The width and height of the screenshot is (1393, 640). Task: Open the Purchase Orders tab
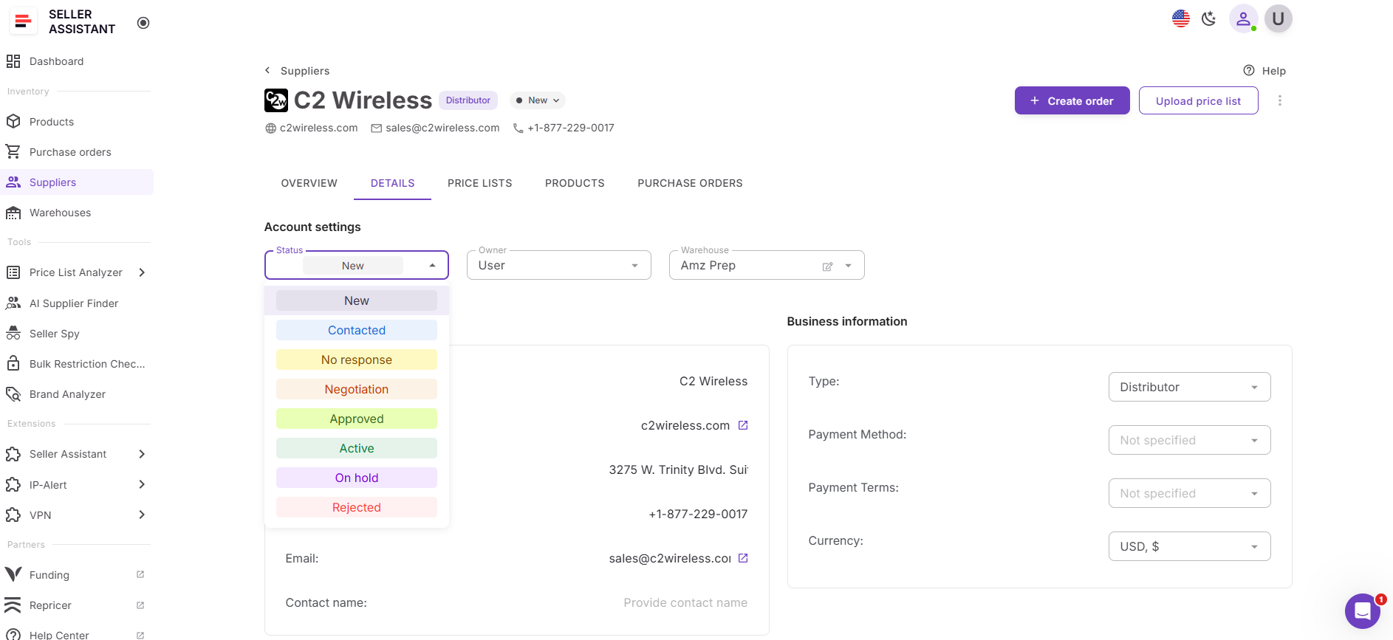[x=689, y=183]
